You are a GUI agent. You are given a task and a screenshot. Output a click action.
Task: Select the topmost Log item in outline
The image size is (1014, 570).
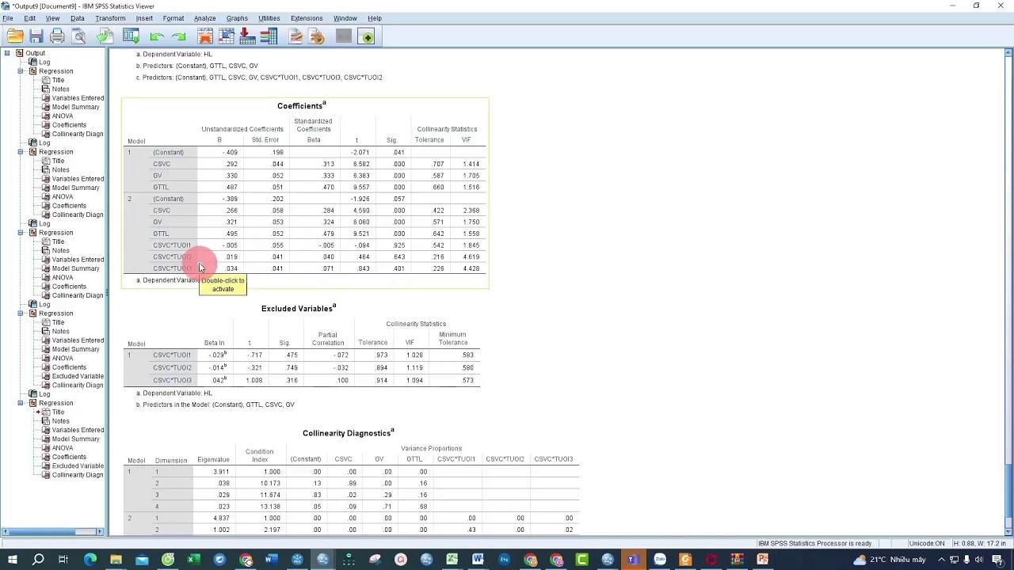coord(44,62)
